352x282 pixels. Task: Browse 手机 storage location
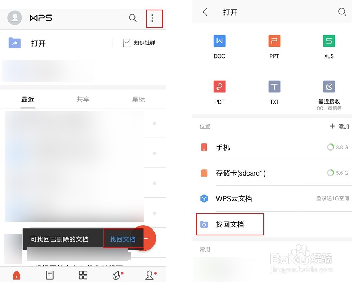pos(272,147)
